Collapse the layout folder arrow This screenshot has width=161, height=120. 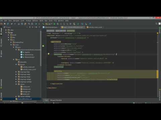[16, 64]
